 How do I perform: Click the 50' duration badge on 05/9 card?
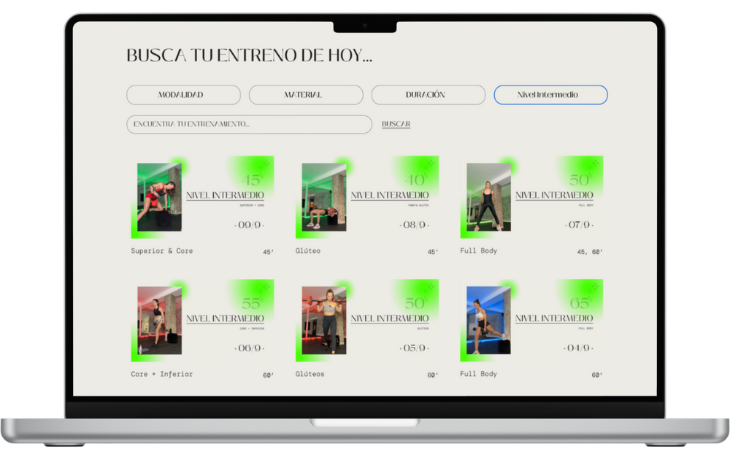tap(415, 303)
